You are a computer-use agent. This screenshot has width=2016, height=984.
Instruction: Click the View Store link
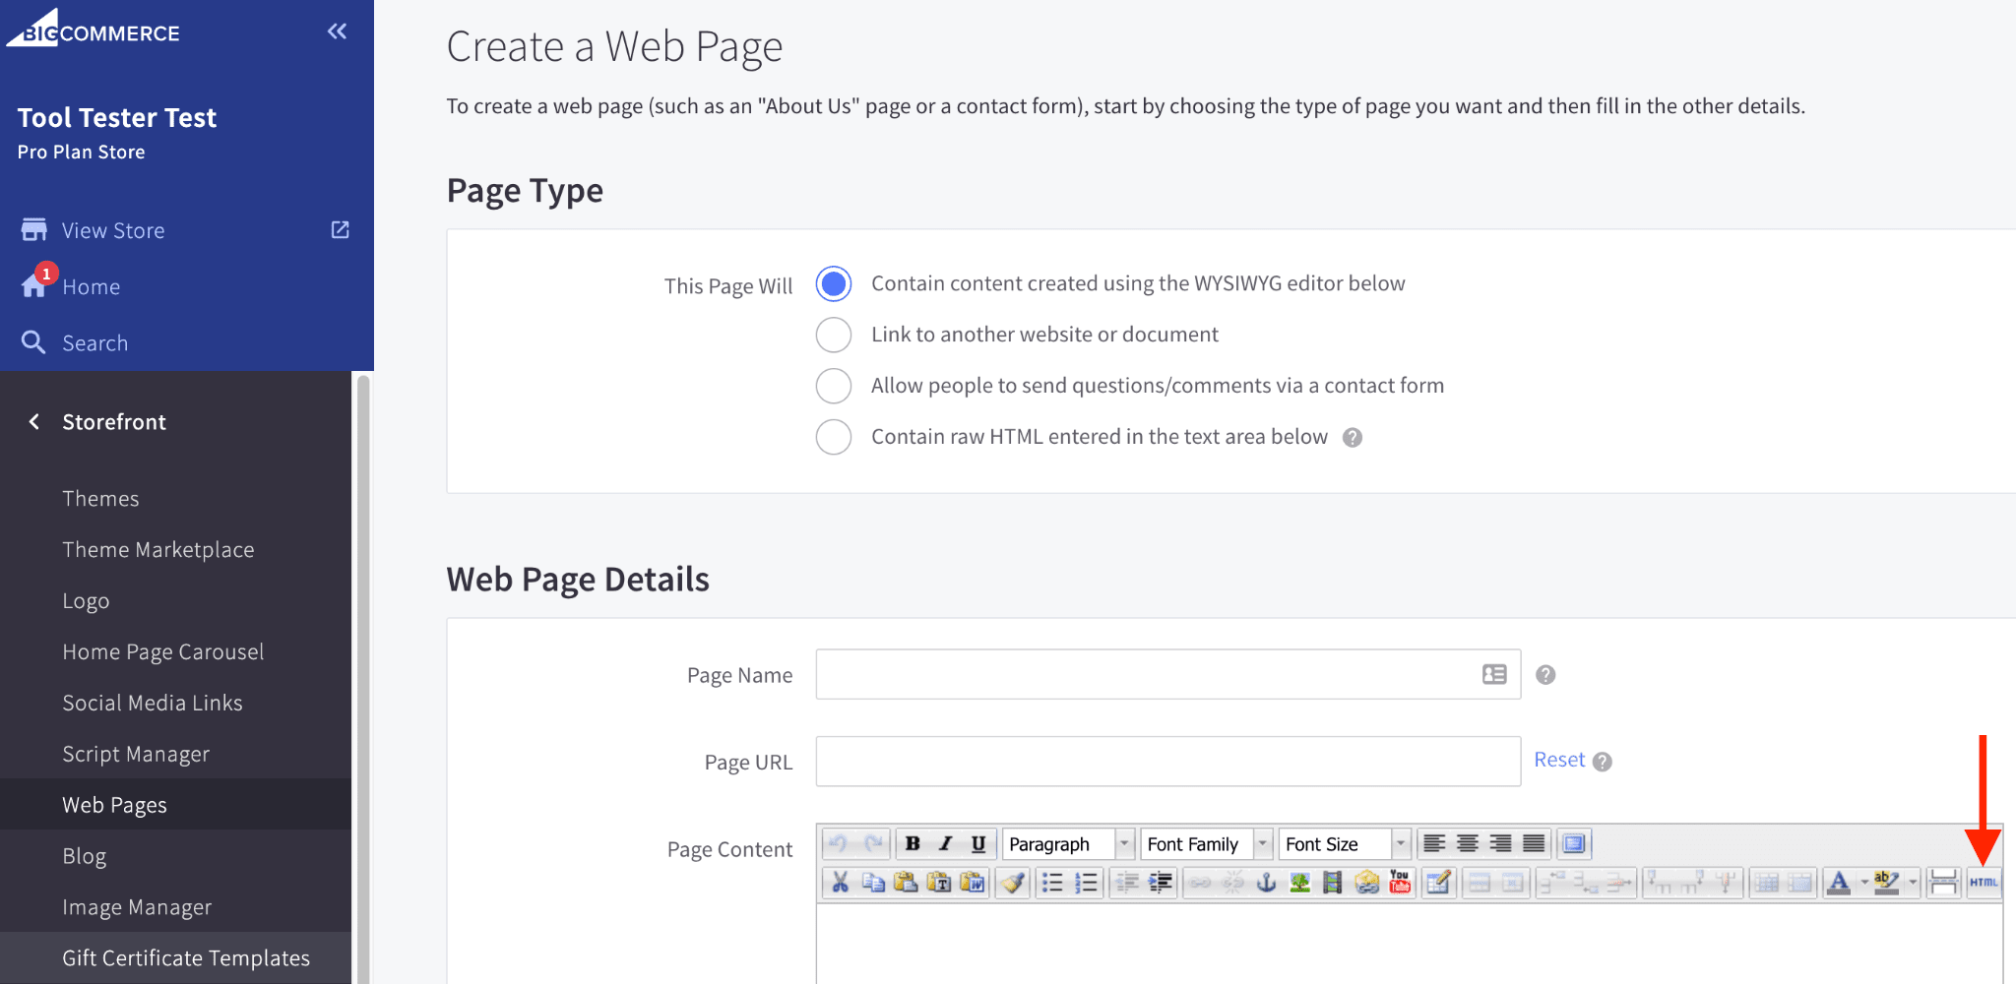click(x=113, y=230)
